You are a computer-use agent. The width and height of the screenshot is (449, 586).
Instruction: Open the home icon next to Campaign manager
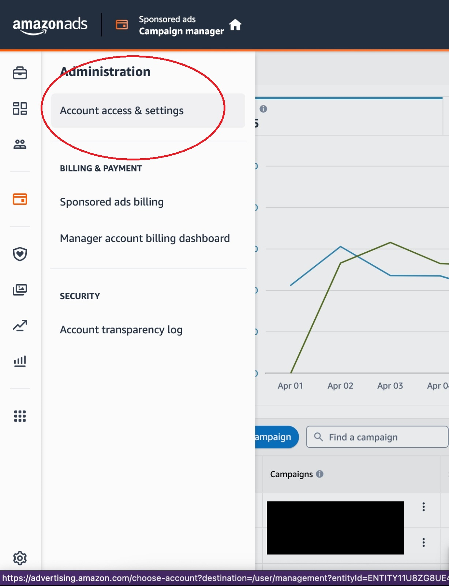[235, 25]
